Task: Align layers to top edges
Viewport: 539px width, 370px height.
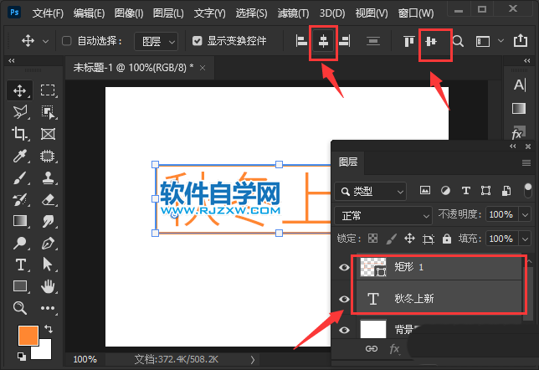Action: coord(408,41)
